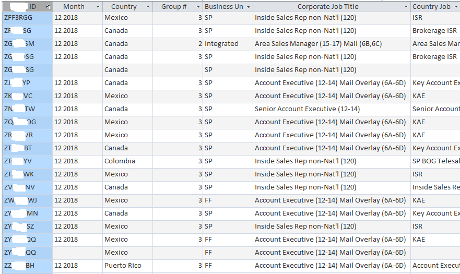
Task: Click Corporate Job Title cell in Colombia row
Action: [332, 161]
